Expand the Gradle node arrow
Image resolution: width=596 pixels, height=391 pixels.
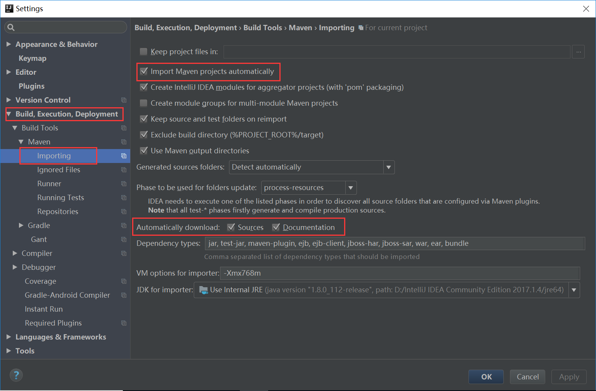[x=21, y=225]
